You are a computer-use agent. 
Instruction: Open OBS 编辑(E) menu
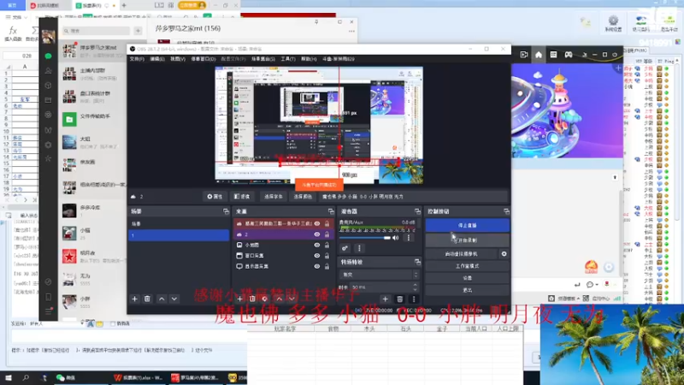[x=157, y=59]
